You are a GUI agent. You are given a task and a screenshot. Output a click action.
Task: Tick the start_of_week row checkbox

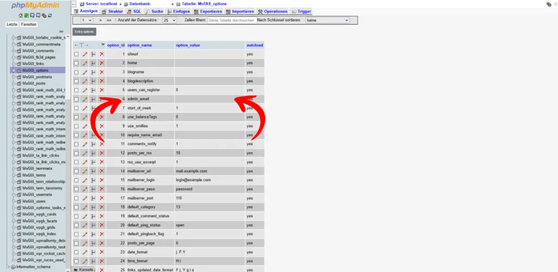click(x=76, y=108)
